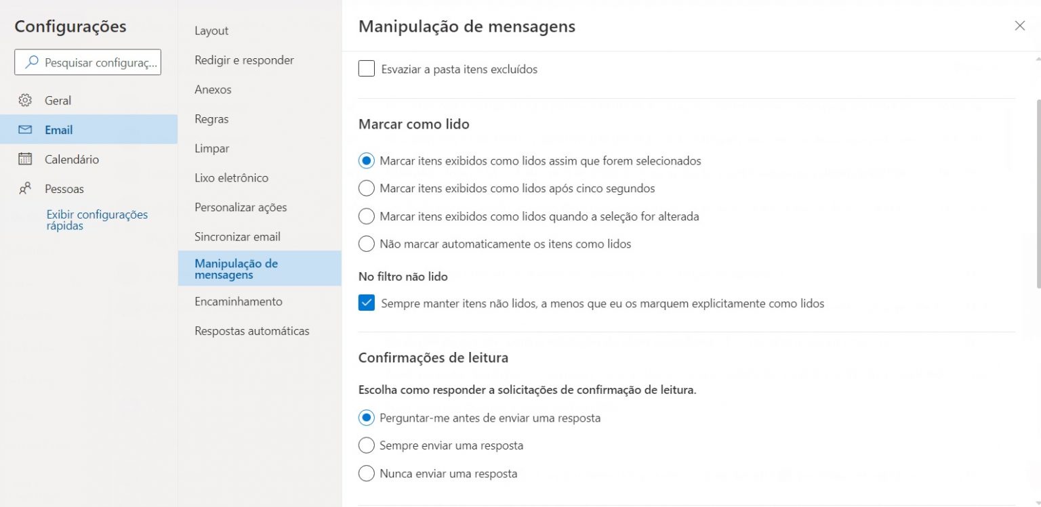Close the settings dialog with X

(1019, 26)
